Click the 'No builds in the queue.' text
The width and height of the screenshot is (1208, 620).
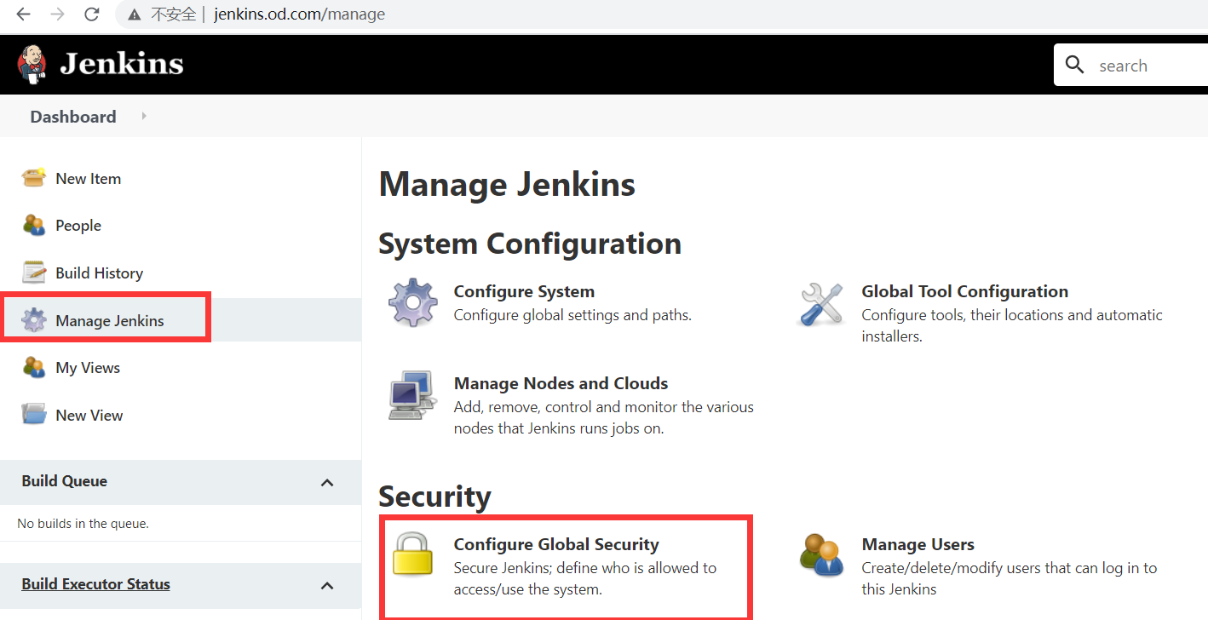point(83,524)
